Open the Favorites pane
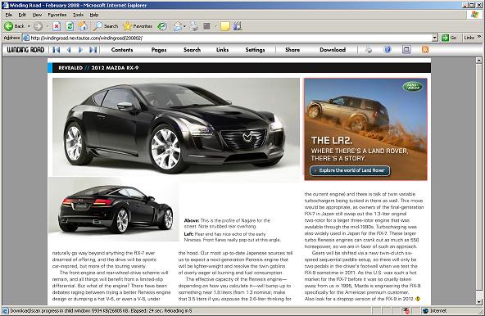The height and width of the screenshot is (316, 485). pyautogui.click(x=138, y=26)
